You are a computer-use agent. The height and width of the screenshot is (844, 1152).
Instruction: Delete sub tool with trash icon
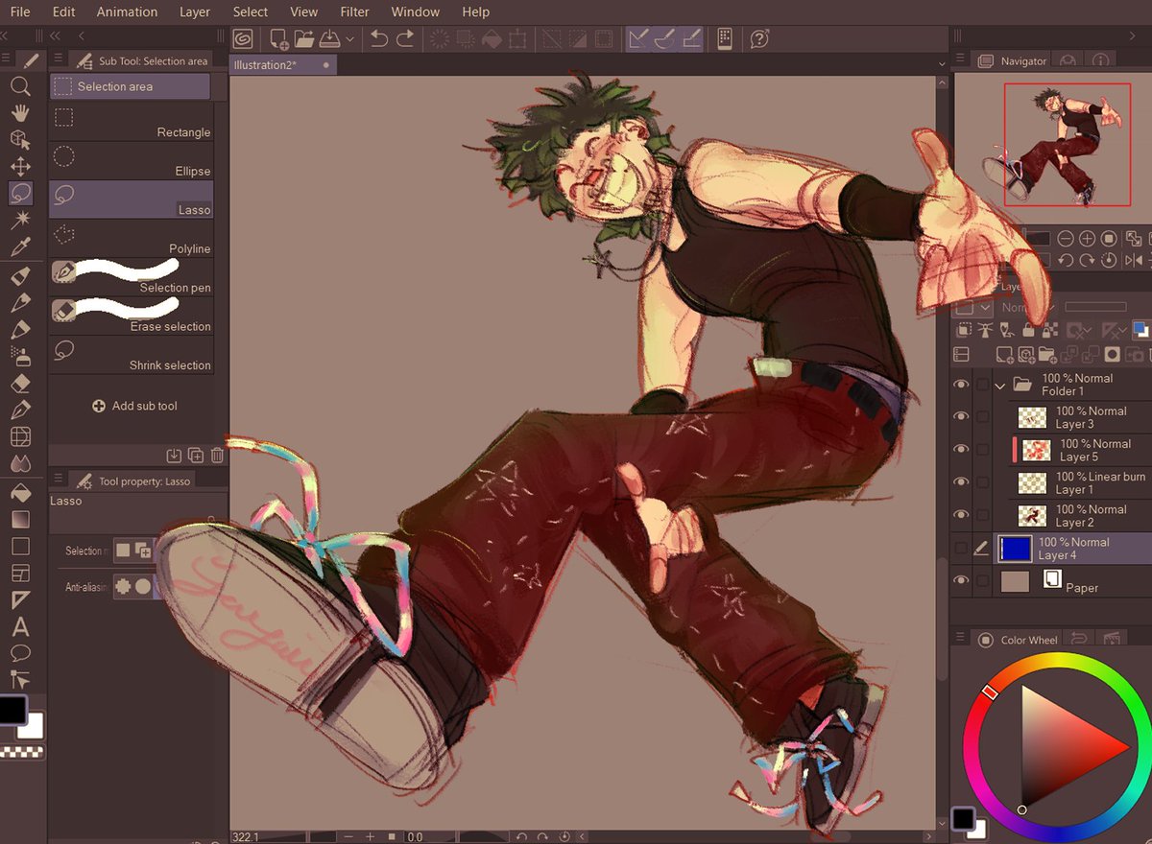(218, 456)
